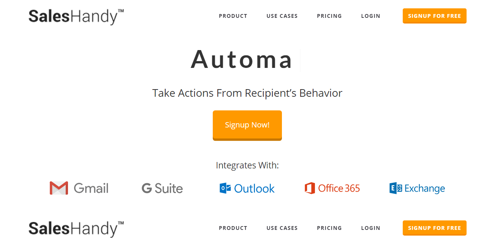Click the Login link in top navbar
Screen dimensions: 500x250
pos(370,16)
